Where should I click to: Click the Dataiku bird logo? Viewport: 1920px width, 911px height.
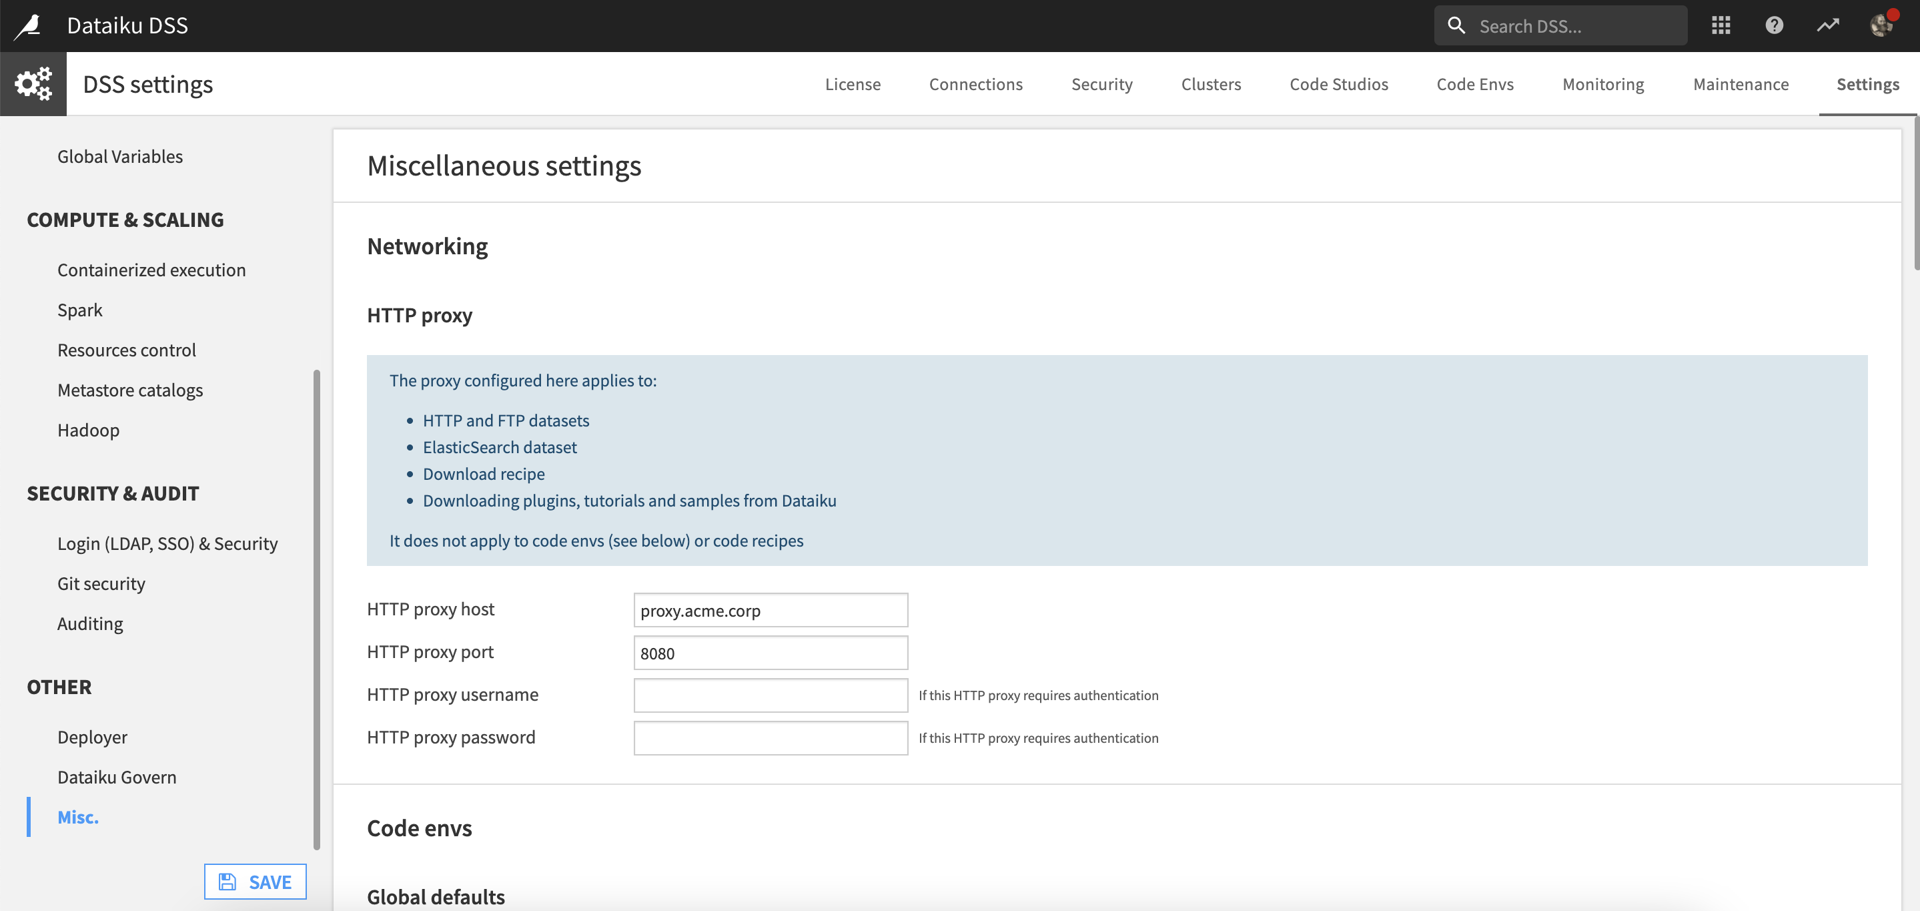click(x=28, y=26)
